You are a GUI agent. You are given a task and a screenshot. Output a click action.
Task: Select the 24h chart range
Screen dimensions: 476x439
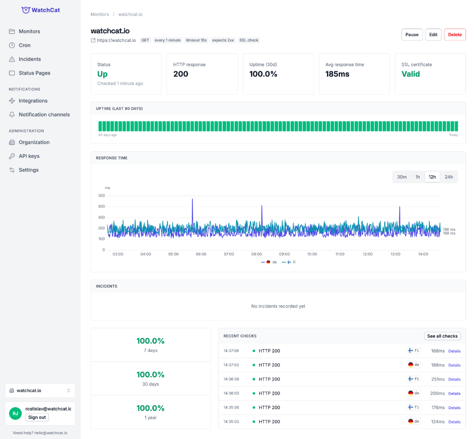[x=449, y=177]
